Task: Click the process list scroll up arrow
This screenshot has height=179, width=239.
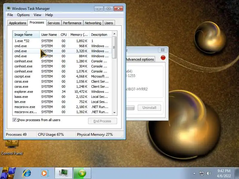Action: [114, 34]
